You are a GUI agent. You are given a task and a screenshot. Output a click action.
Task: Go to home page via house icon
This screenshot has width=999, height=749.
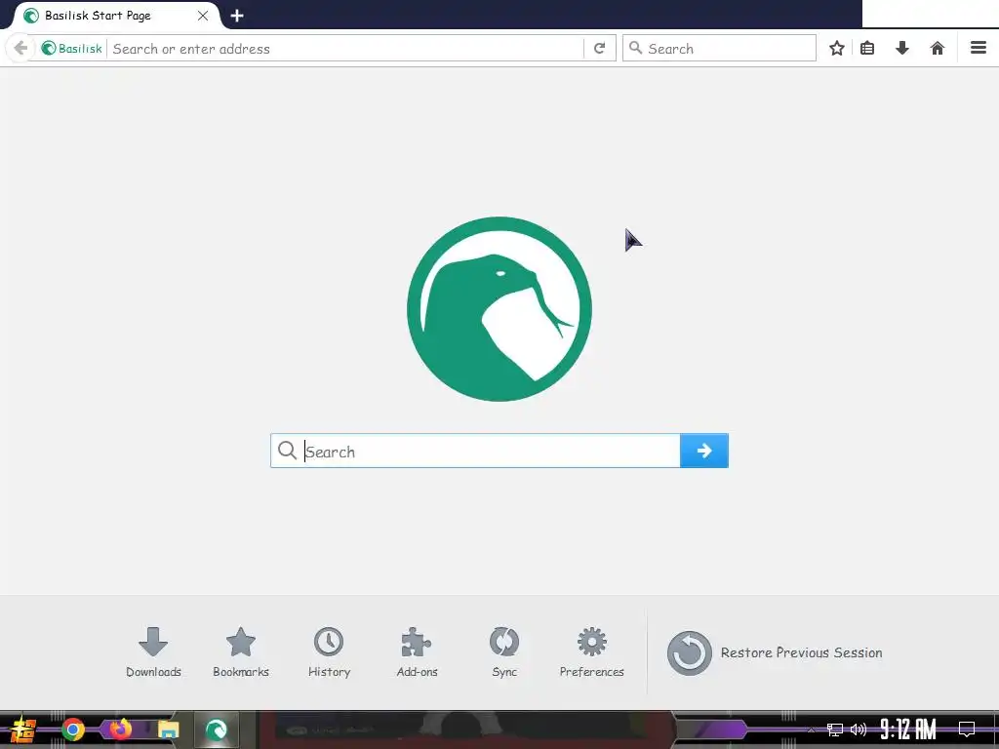coord(938,48)
